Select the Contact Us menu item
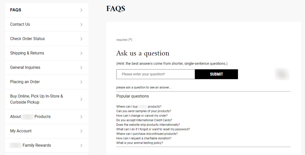 (20, 24)
